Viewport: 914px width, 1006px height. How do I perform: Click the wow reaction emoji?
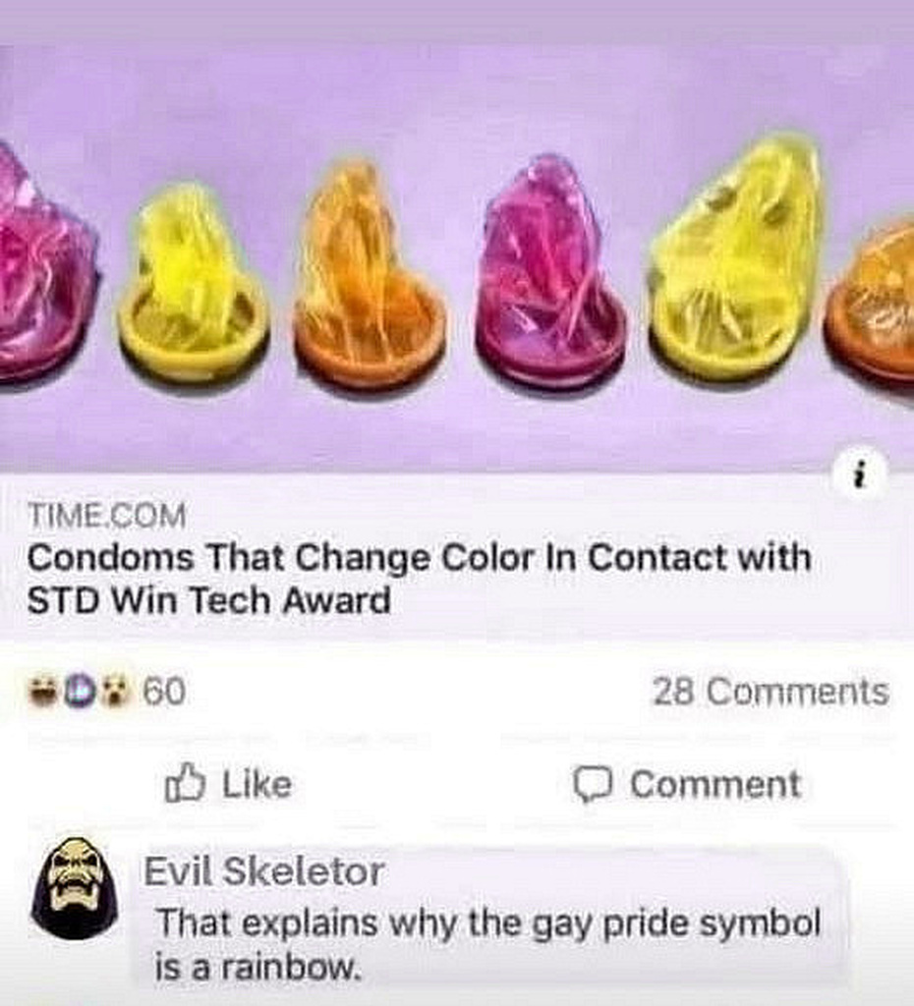118,693
